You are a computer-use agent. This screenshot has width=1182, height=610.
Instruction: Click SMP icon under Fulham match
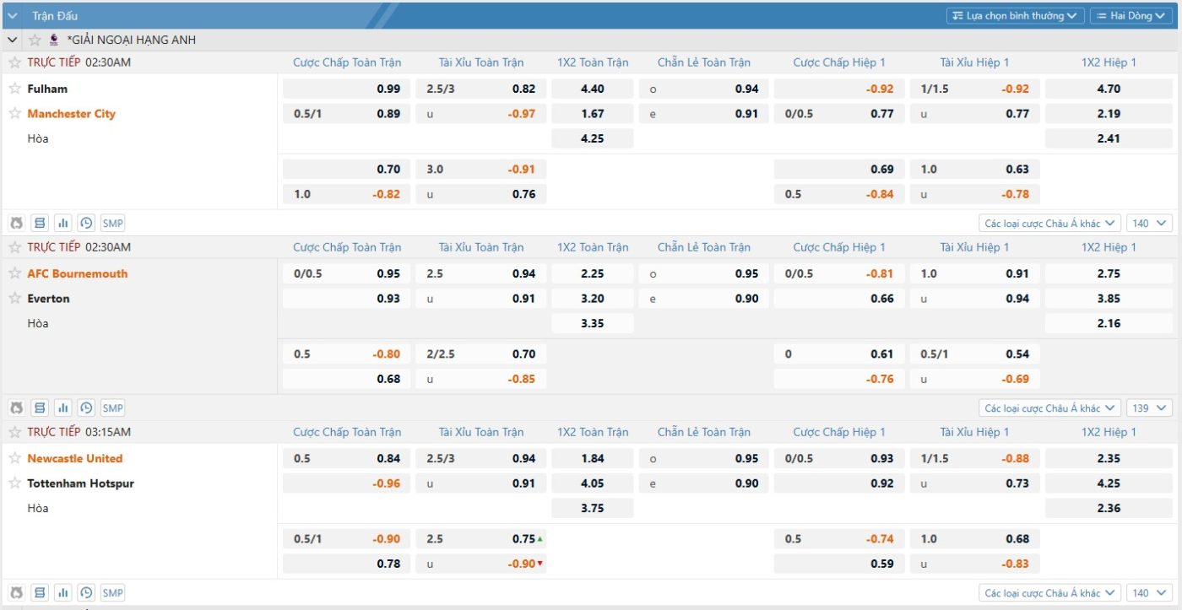(x=112, y=224)
